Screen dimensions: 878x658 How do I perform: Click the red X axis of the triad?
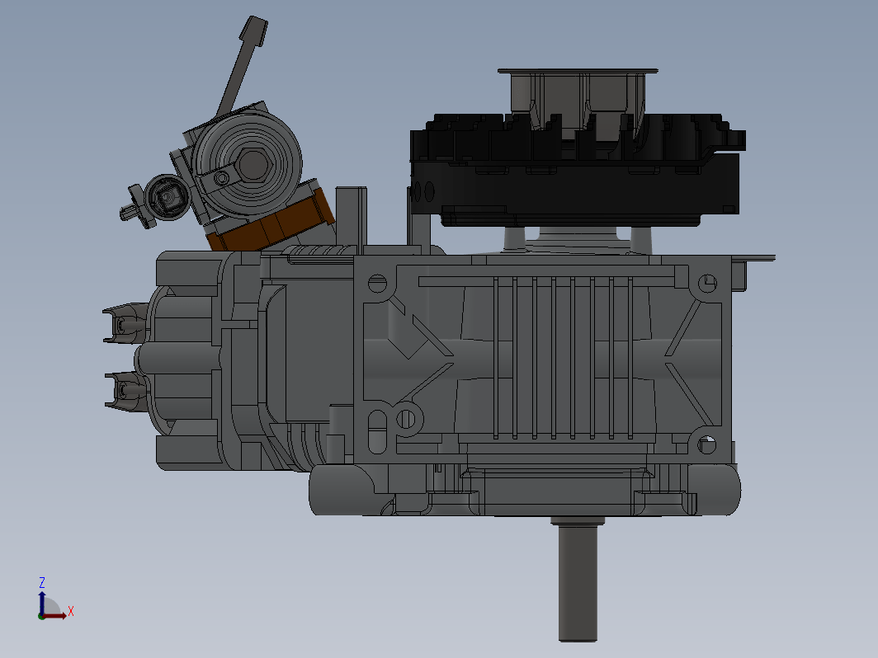tap(56, 616)
